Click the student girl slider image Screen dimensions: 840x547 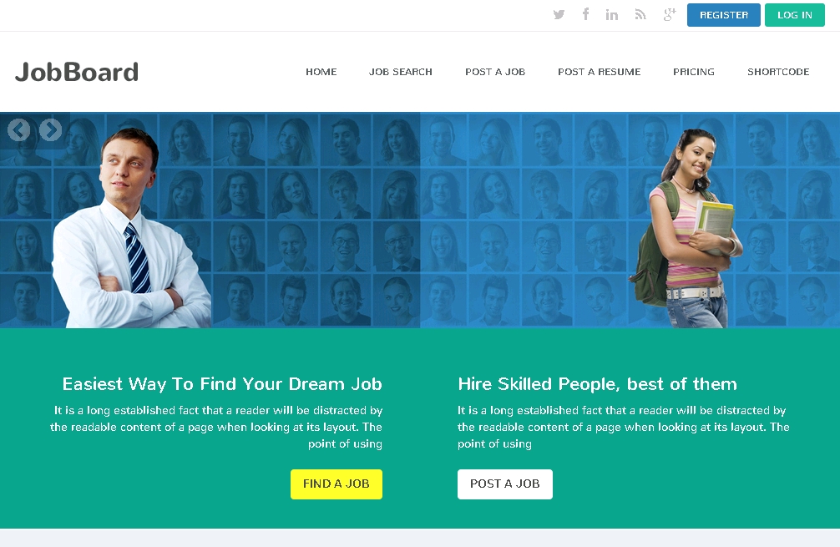click(x=687, y=228)
